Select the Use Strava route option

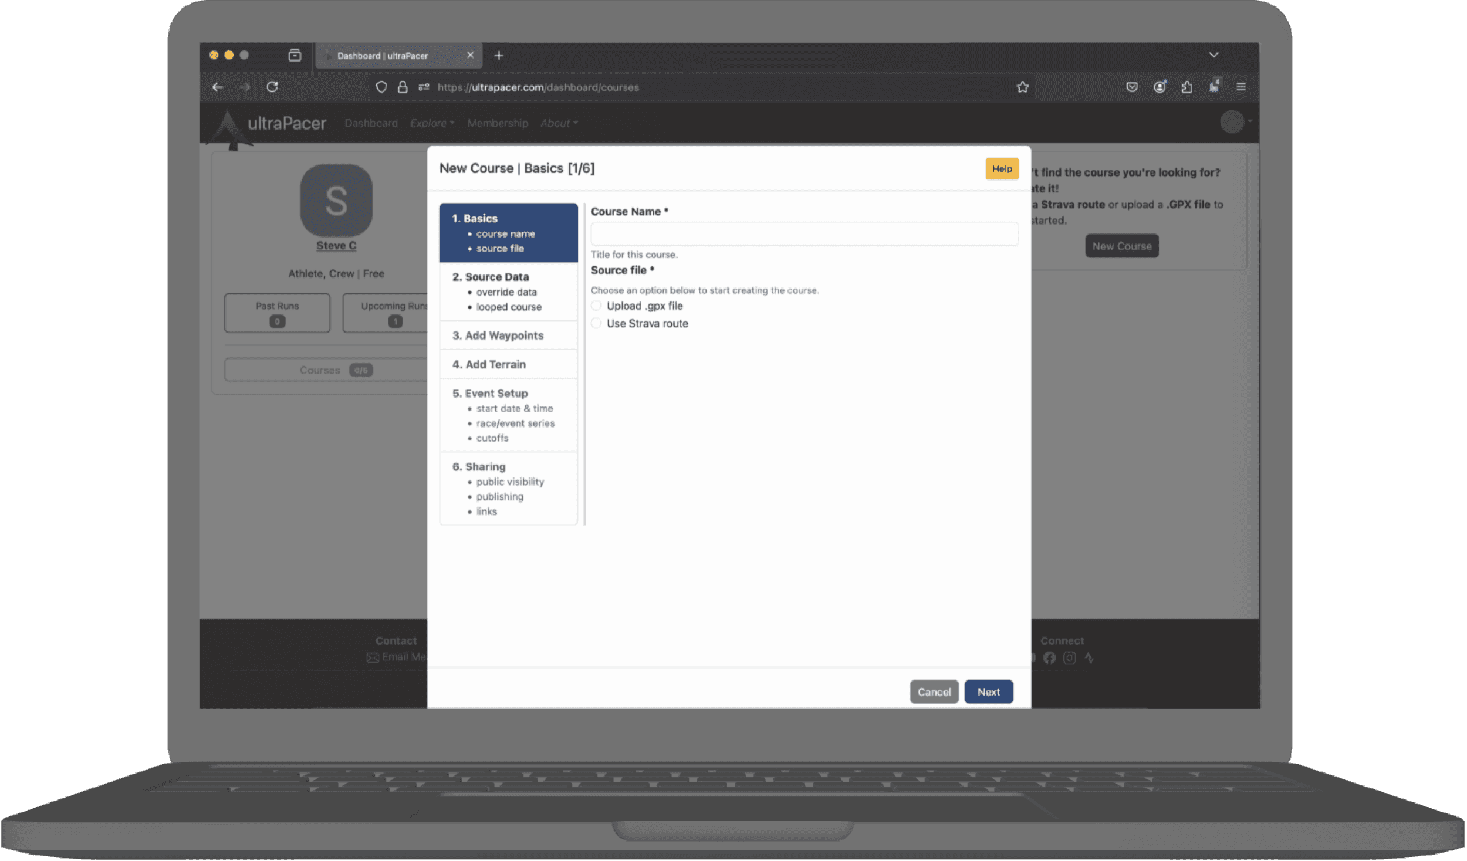596,323
